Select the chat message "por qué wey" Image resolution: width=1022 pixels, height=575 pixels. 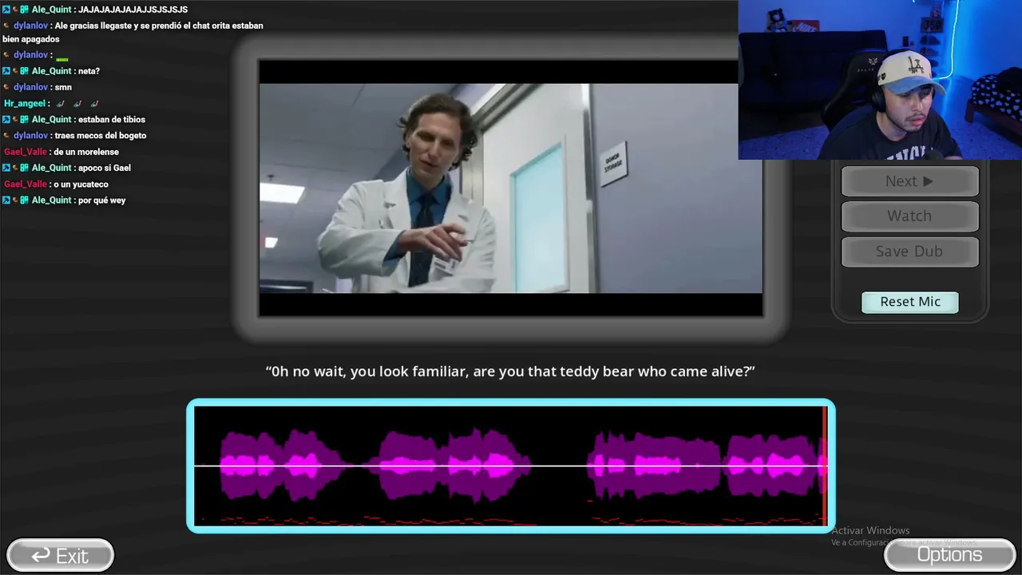point(101,200)
